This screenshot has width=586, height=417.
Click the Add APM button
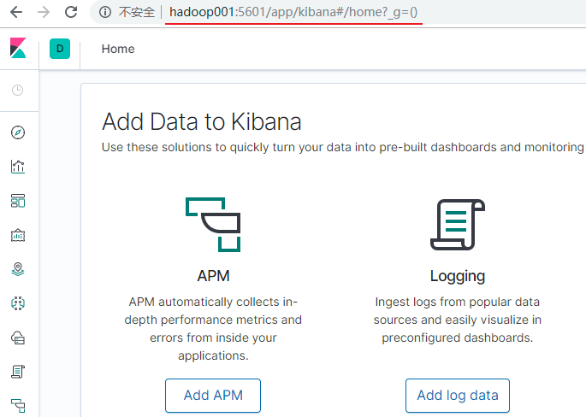213,396
